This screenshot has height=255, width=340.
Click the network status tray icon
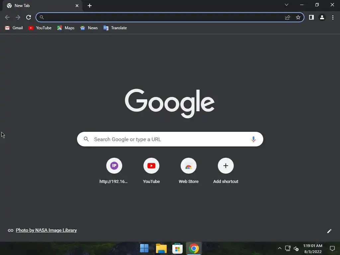click(288, 248)
